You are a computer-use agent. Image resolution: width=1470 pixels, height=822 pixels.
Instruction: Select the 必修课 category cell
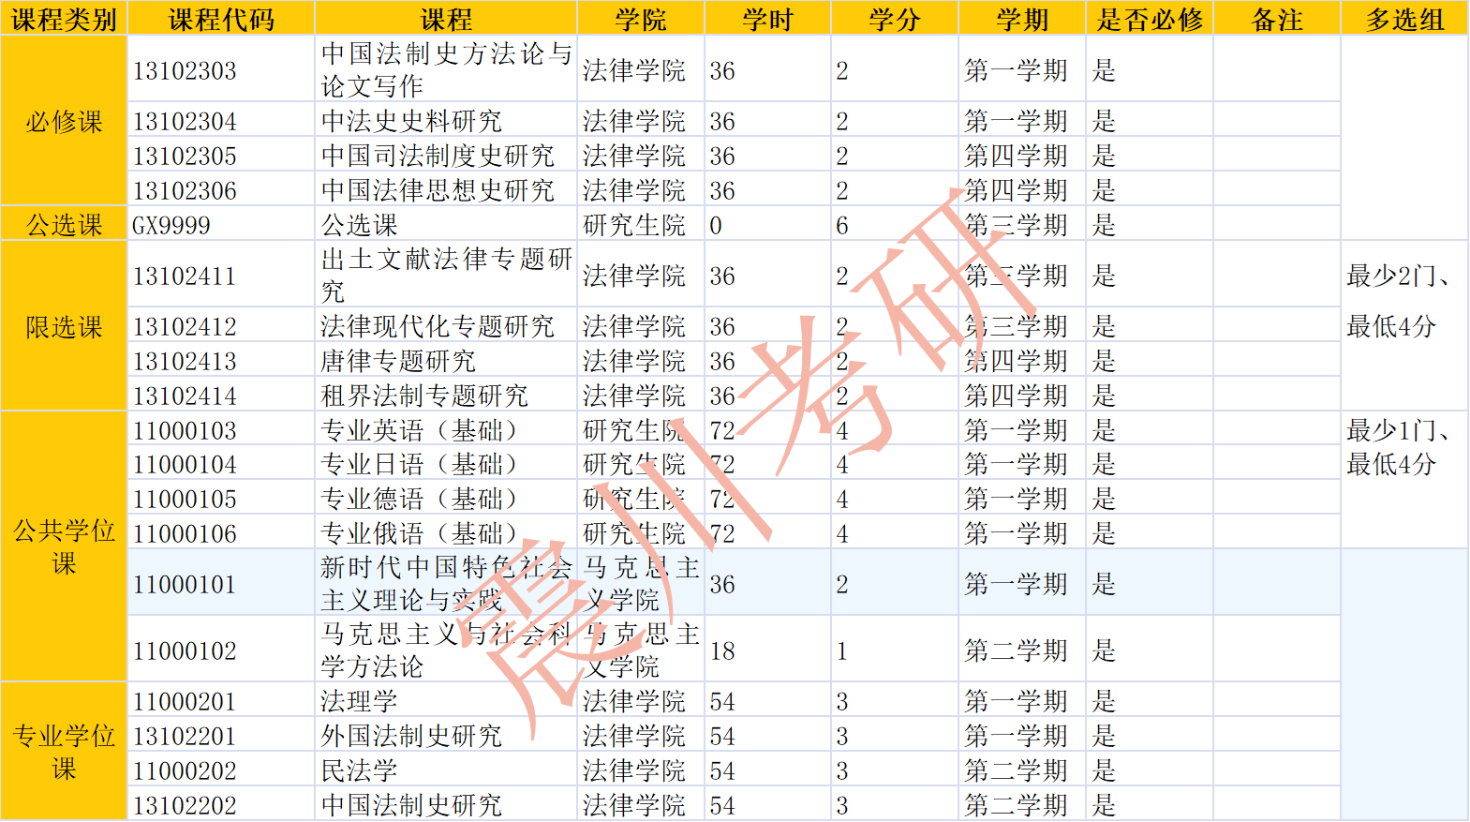click(64, 121)
